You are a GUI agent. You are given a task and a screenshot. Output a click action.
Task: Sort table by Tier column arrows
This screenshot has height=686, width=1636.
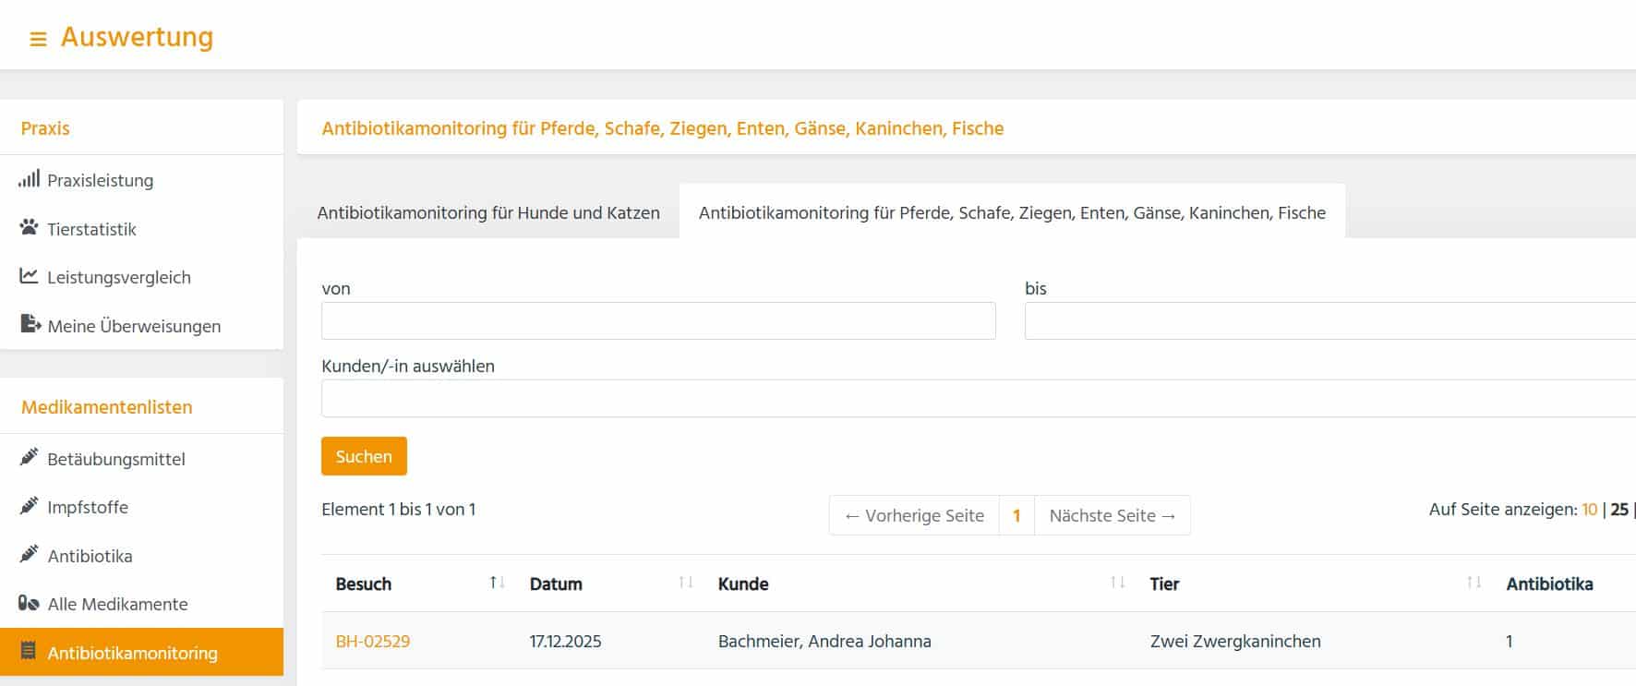click(1474, 583)
